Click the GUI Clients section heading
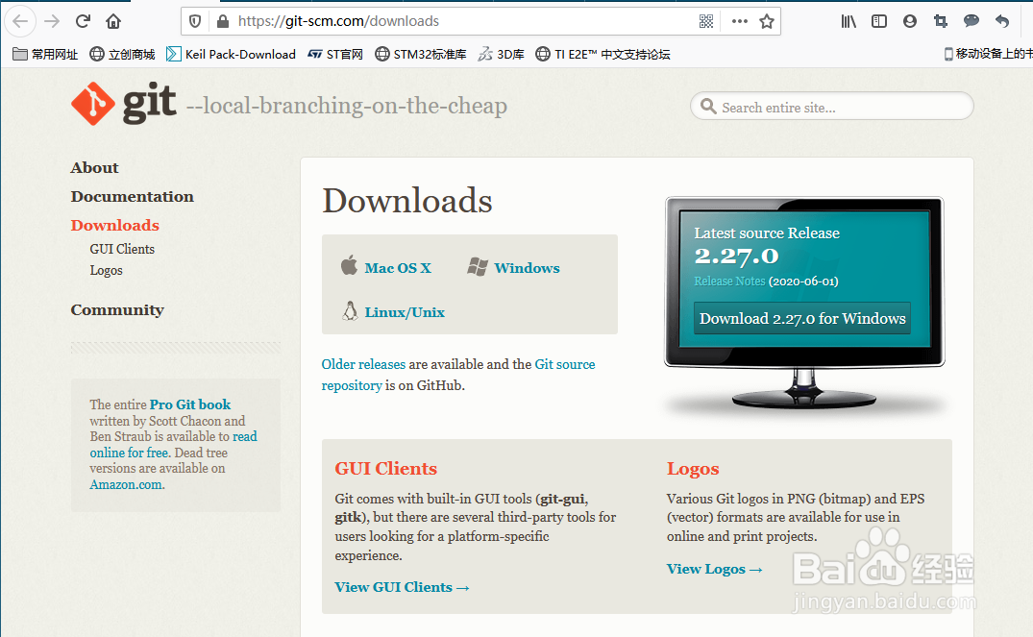The image size is (1033, 637). 386,468
